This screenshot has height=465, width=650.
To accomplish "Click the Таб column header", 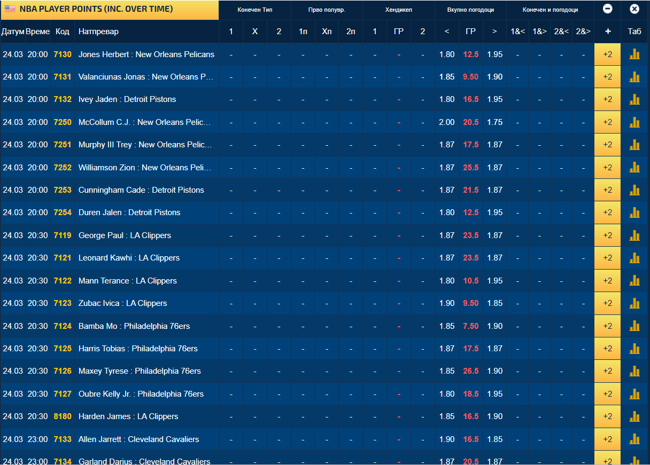I will (x=634, y=31).
